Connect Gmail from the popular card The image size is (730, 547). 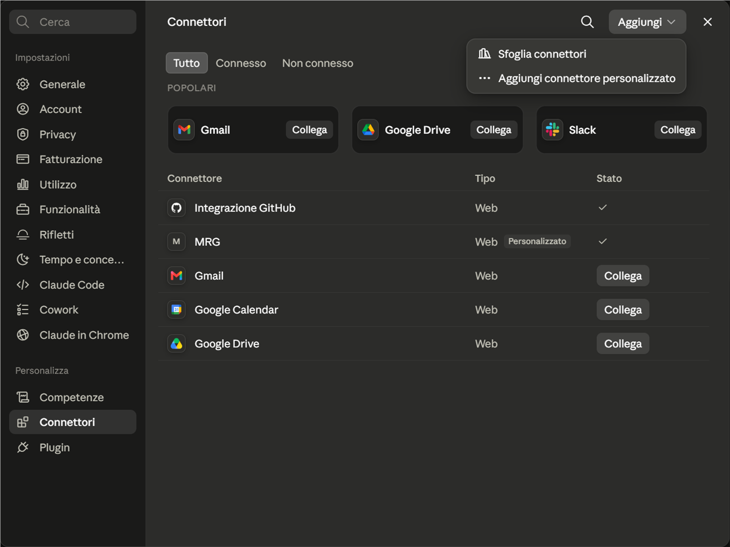point(309,130)
